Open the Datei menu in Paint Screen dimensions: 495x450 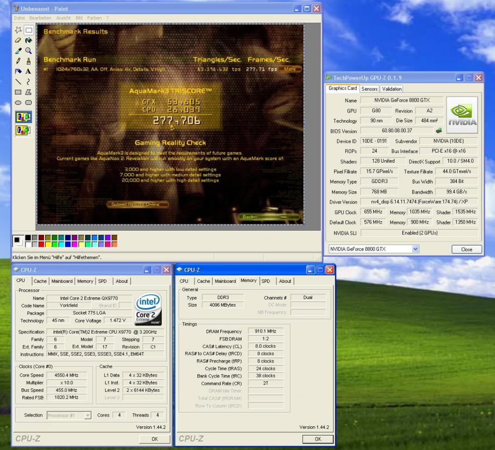[20, 18]
